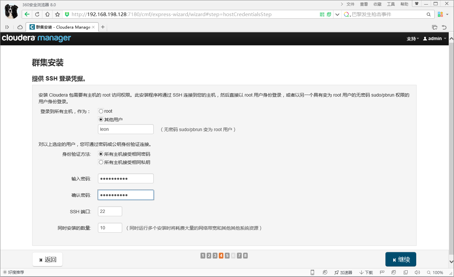Click the Cloudera Manager logo
The image size is (454, 277).
click(36, 38)
